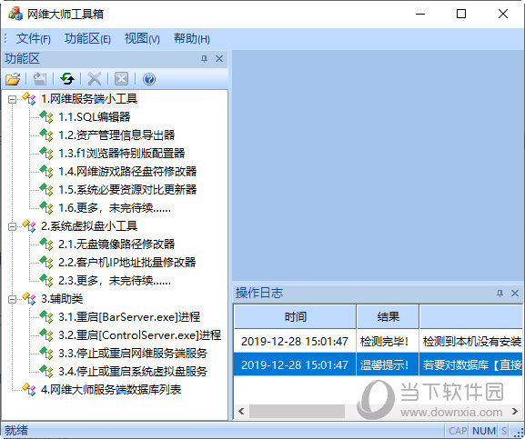Screen dimensions: 525x439
Task: Select 1.网维服务端小工具 tree label
Action: (89, 99)
